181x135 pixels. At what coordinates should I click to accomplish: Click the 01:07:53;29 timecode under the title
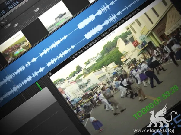109,36
